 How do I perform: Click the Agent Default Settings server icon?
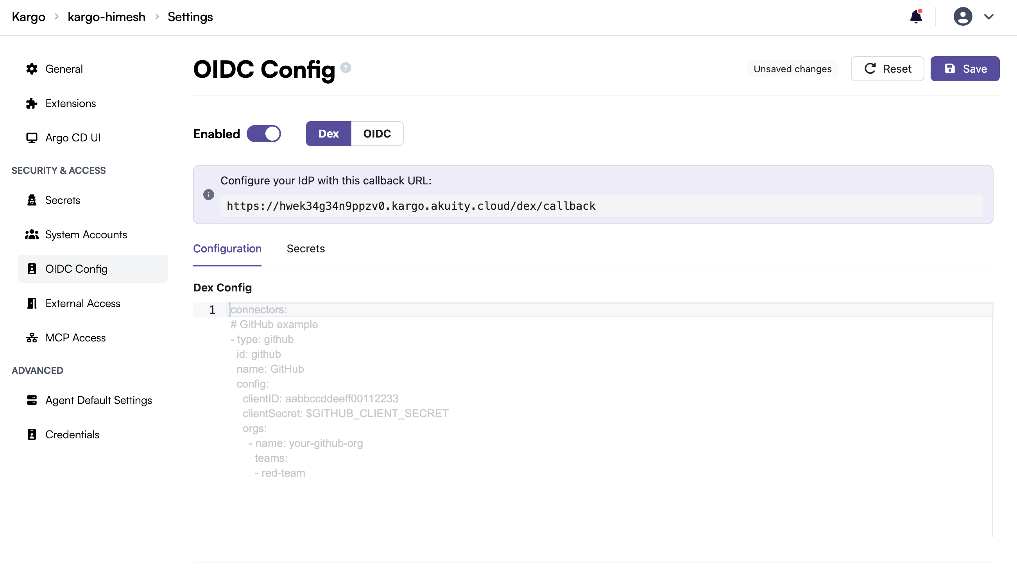pos(32,400)
